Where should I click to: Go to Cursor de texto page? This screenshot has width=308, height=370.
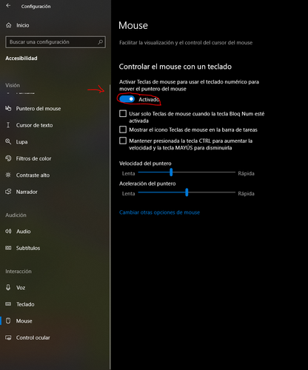34,125
